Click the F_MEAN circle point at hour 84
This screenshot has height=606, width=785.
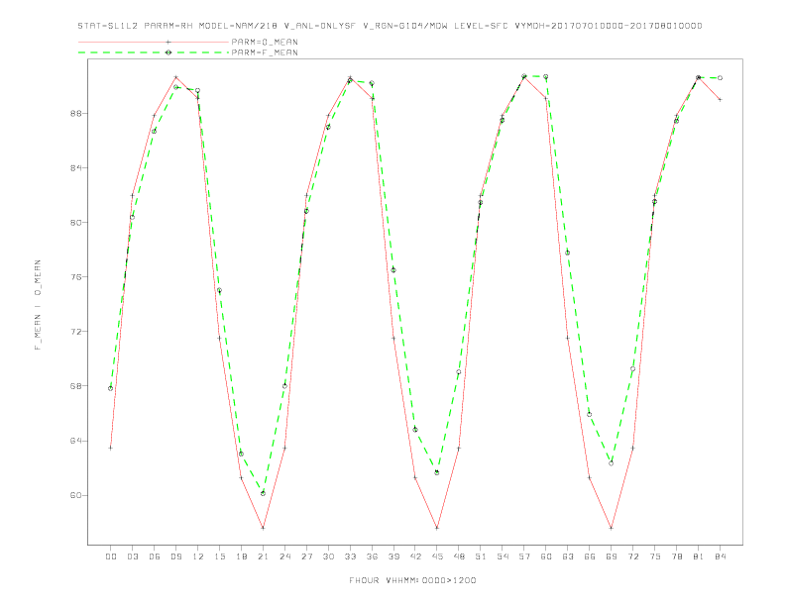[x=720, y=78]
